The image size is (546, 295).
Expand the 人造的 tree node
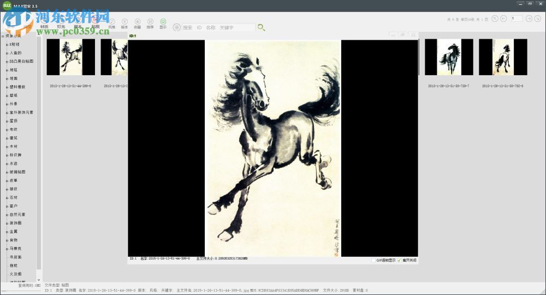pos(7,53)
